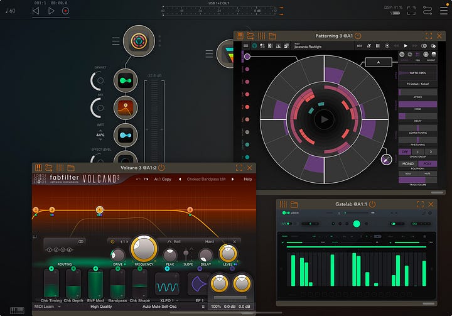The image size is (452, 316).
Task: Toggle Patterning metronome icon
Action: tap(369, 46)
